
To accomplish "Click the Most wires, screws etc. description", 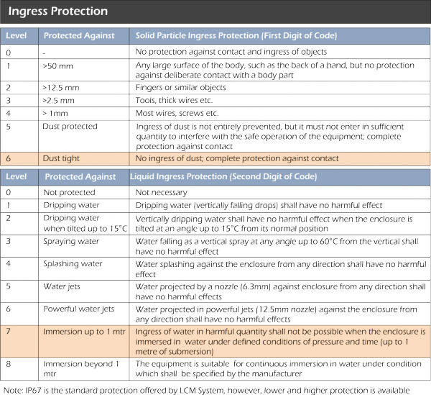I will pyautogui.click(x=177, y=113).
